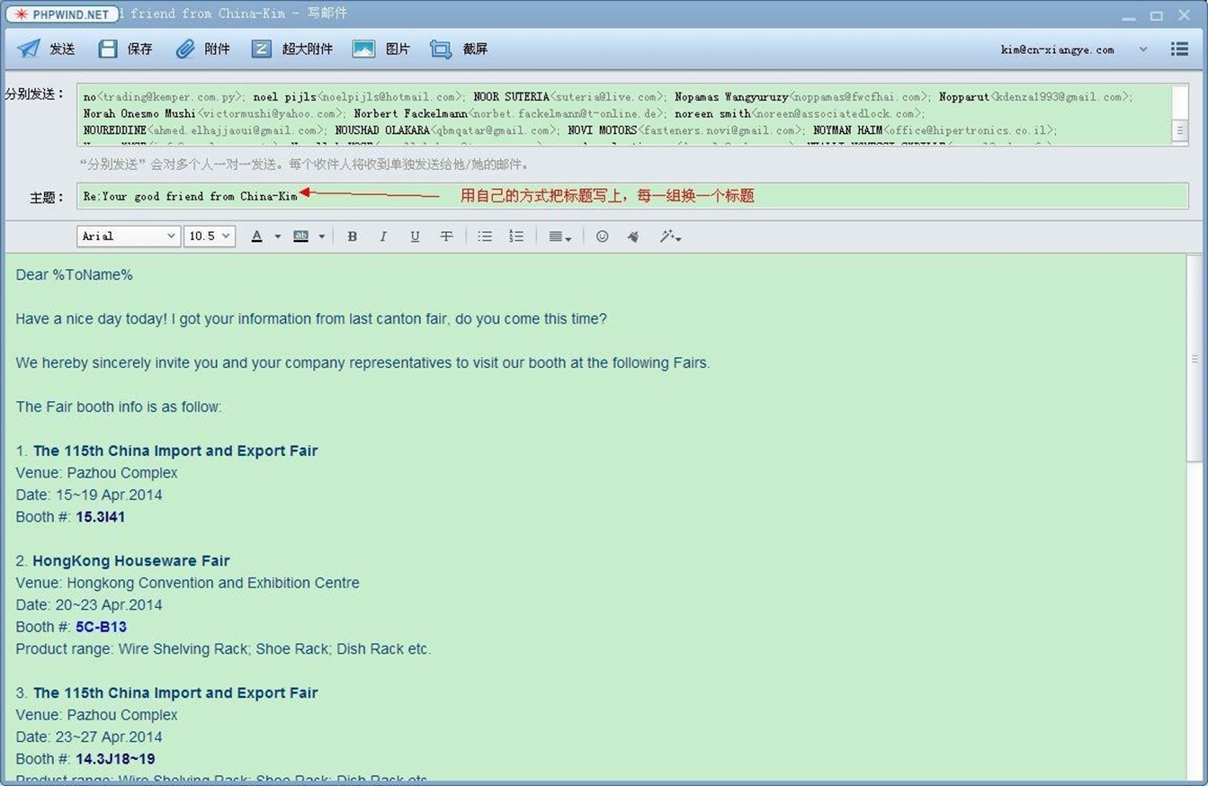Click the Save (保存) floppy disk icon
1208x786 pixels.
[x=108, y=49]
